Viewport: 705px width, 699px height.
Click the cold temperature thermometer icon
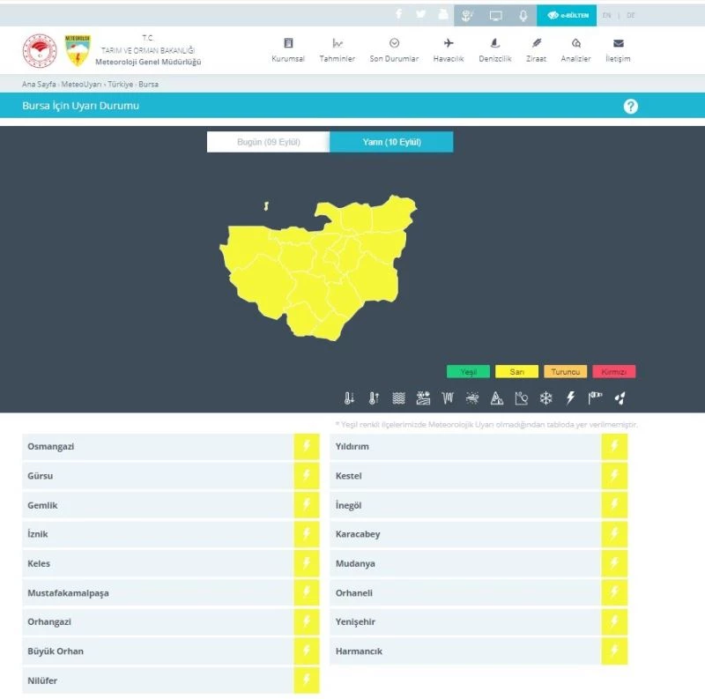349,398
